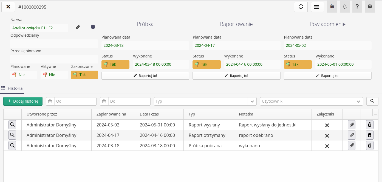Click into the Od date field
Screen dimensions: 382x182
point(75,101)
